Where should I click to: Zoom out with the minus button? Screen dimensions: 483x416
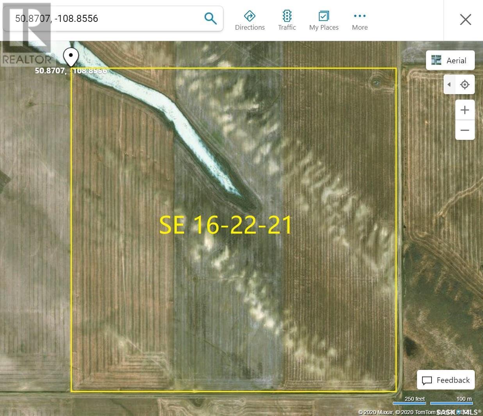[x=465, y=130]
